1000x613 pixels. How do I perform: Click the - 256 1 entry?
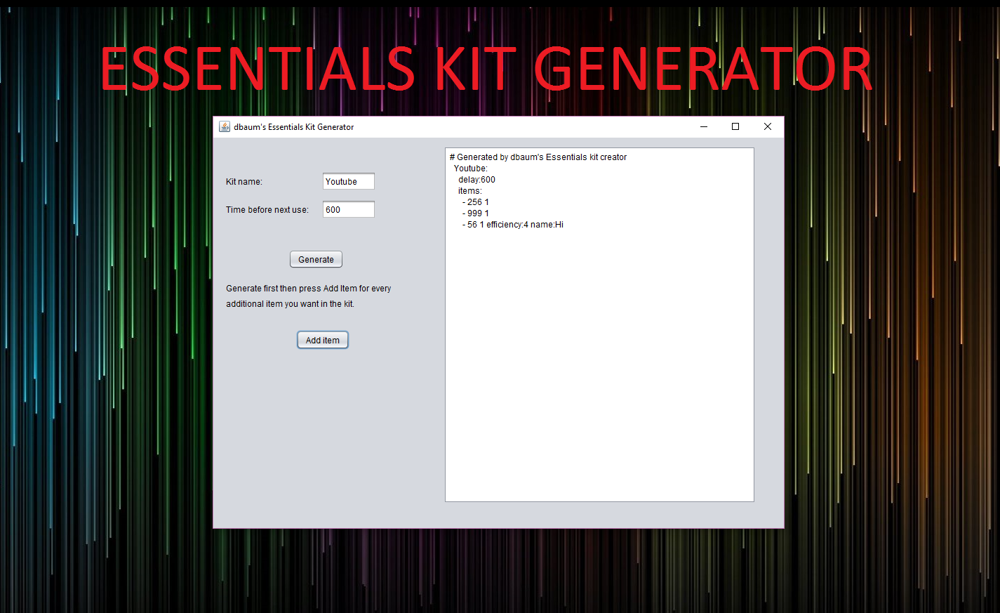(x=473, y=202)
